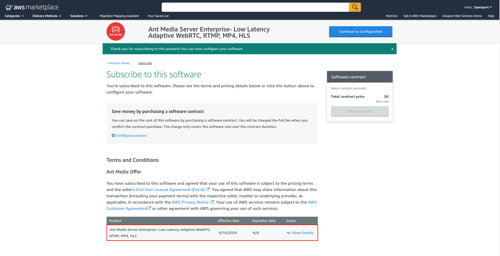Screen dimensions: 500x256
Task: Click the AWS Marketplace logo
Action: point(32,7)
